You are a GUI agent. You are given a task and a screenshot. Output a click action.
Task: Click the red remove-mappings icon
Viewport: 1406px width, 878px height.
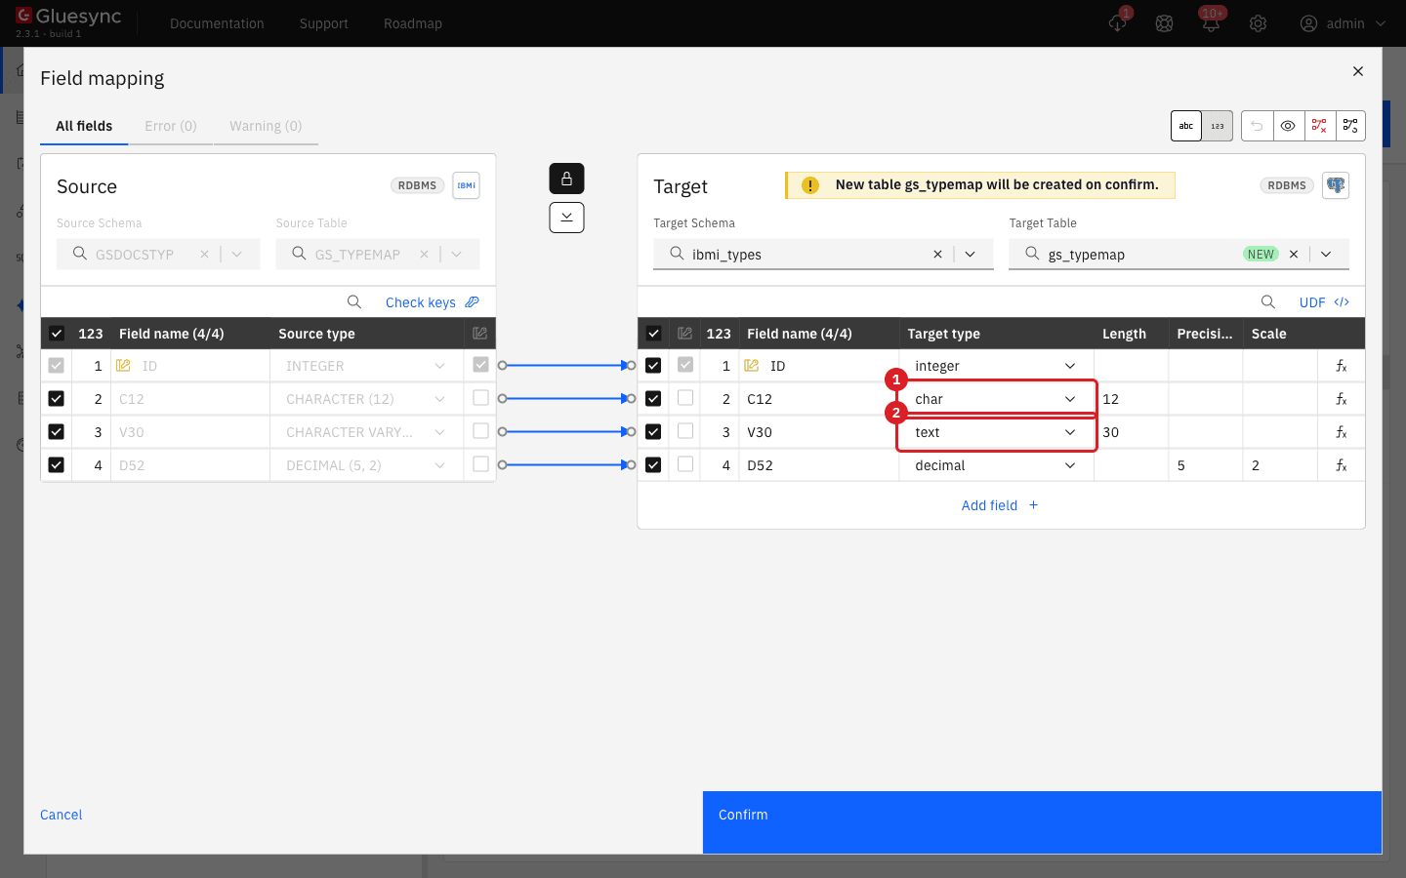tap(1319, 126)
